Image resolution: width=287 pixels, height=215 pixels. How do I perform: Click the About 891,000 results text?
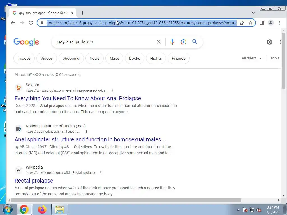(48, 74)
